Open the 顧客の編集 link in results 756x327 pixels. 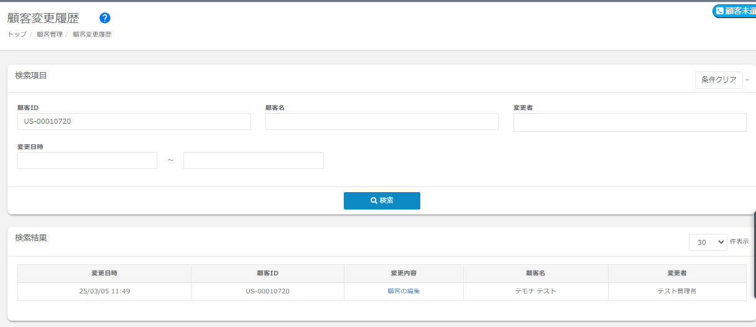click(403, 292)
